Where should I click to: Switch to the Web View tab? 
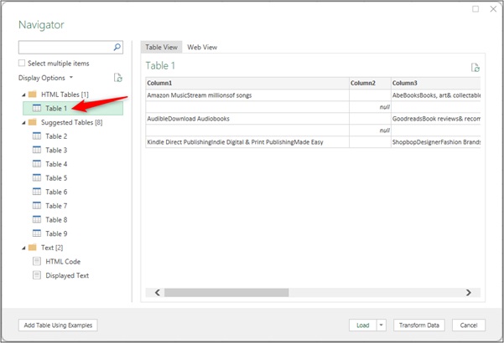203,48
